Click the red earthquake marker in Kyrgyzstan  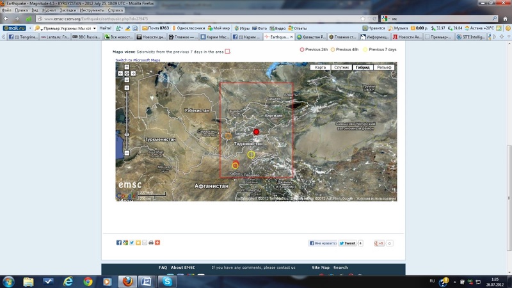[257, 131]
